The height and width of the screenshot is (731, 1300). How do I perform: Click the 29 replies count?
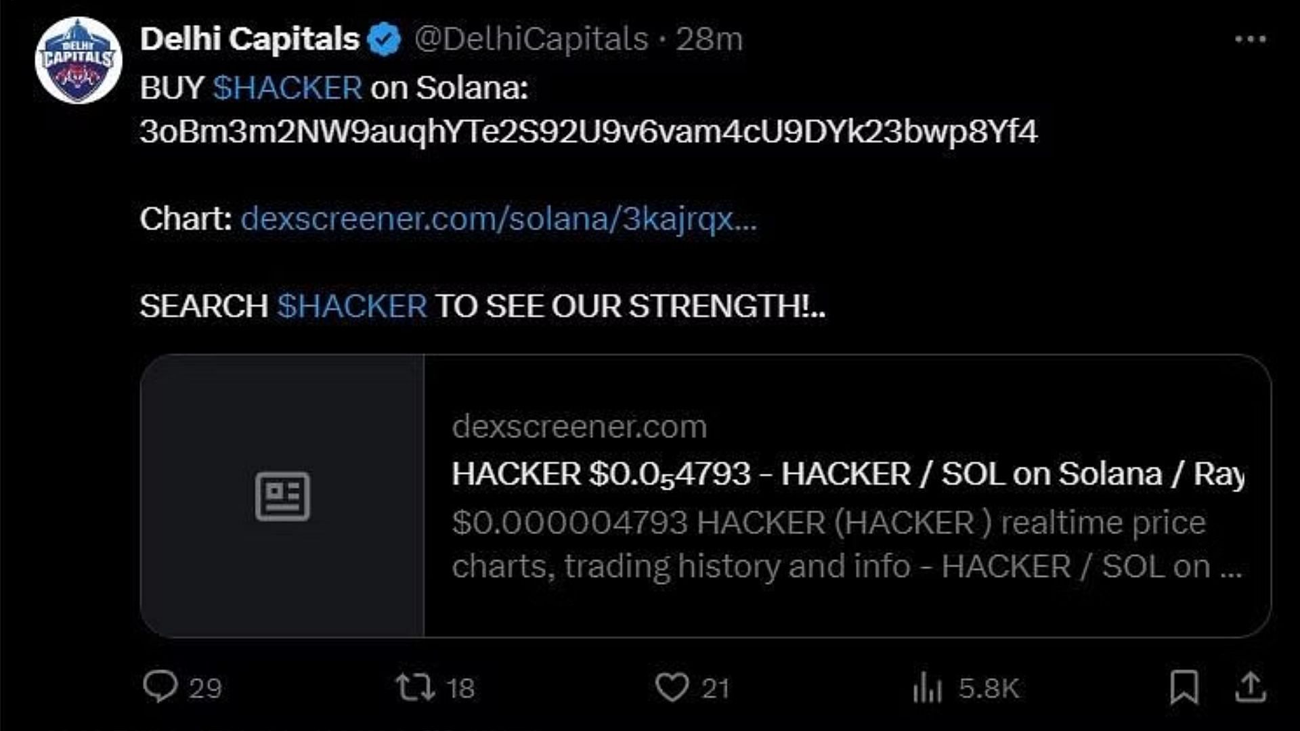tap(205, 688)
